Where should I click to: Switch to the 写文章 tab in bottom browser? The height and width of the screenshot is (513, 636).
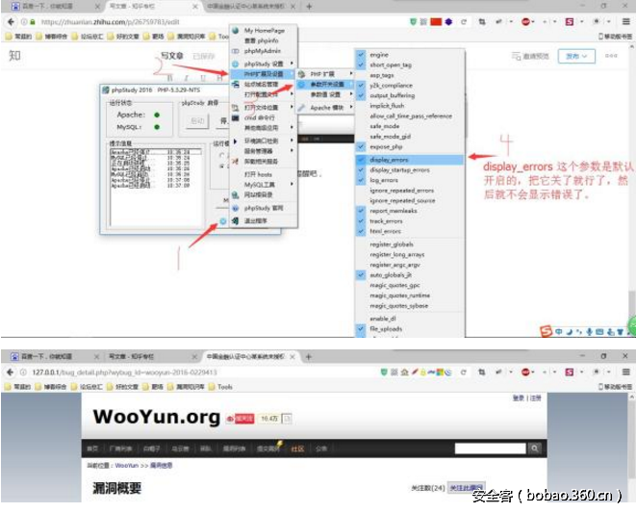pos(150,357)
